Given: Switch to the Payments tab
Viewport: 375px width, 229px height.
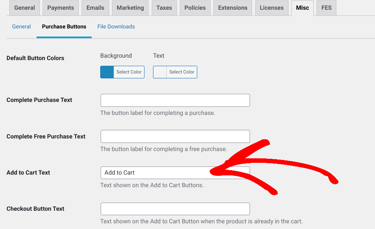Looking at the screenshot, I should (x=60, y=8).
